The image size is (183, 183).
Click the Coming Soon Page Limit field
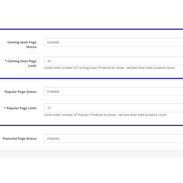[113, 61]
